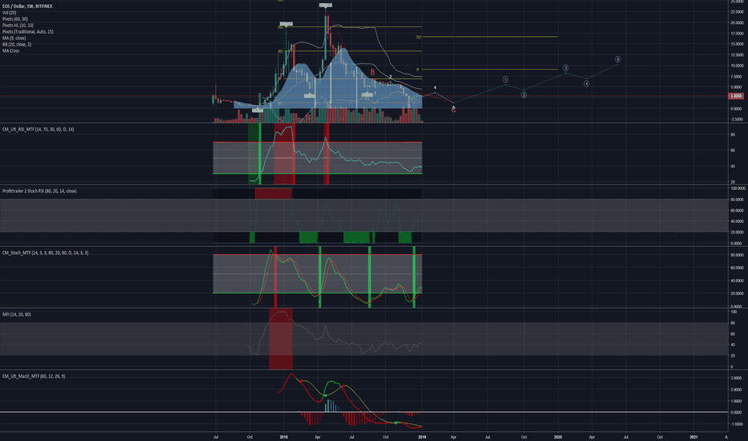Click the EOS / Dollar, 1W, BITFINEX chart title
This screenshot has height=441, width=748.
pyautogui.click(x=27, y=6)
